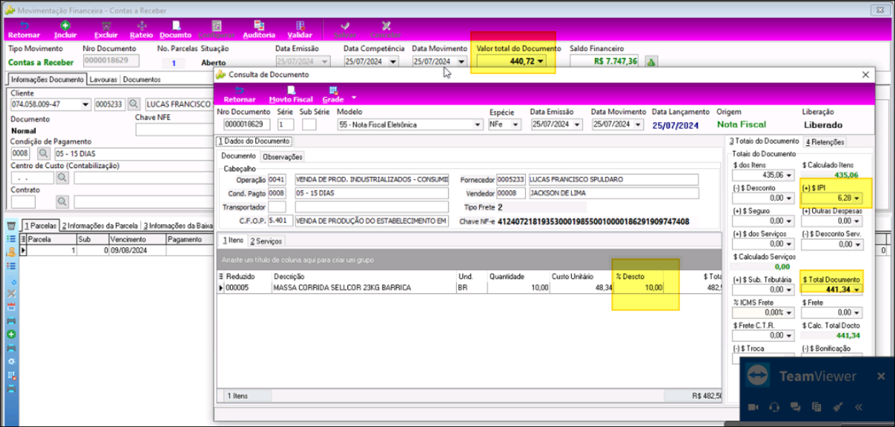The image size is (895, 427).
Task: Click Retornar in Consulta de Documento window
Action: [x=239, y=95]
